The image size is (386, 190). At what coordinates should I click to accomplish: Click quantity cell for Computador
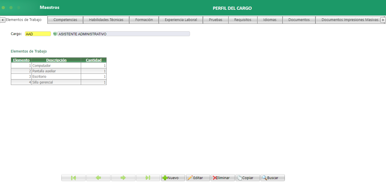94,66
